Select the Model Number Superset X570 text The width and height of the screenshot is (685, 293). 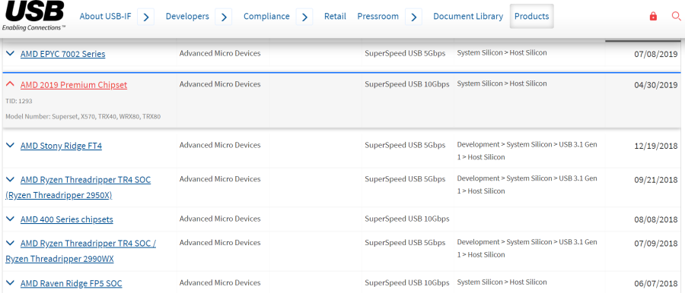tap(83, 117)
